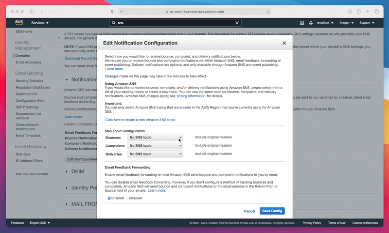Open the emailkick account menu
389x233 pixels.
325,23
